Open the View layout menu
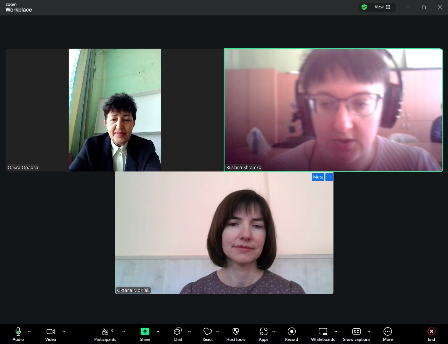Image resolution: width=448 pixels, height=344 pixels. (382, 7)
